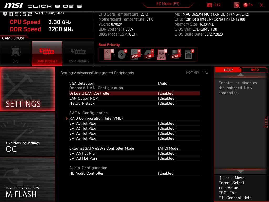Image resolution: width=269 pixels, height=202 pixels.
Task: Open the SETTINGS section
Action: pos(27,89)
